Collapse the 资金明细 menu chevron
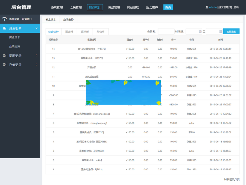246x185 pixels. [37, 28]
